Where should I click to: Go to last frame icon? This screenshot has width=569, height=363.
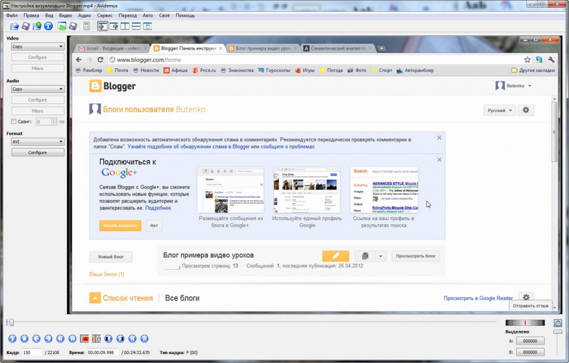pyautogui.click(x=144, y=339)
